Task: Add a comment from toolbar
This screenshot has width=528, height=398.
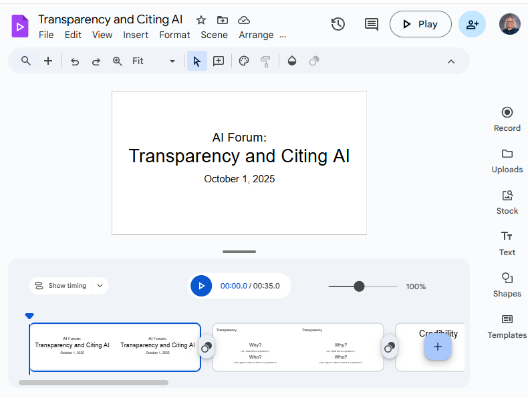Action: (x=219, y=61)
